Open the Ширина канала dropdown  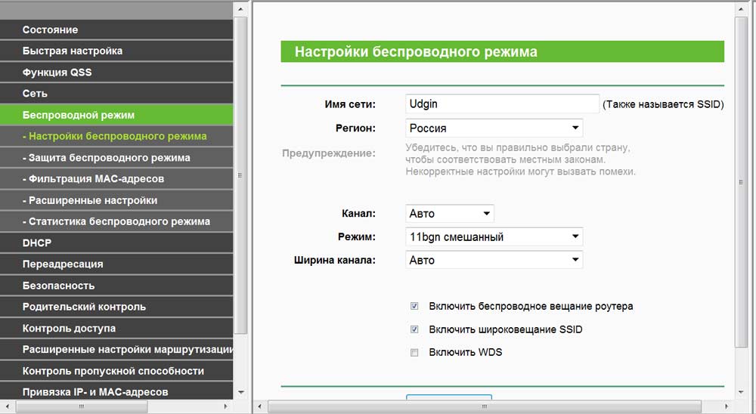pos(494,260)
